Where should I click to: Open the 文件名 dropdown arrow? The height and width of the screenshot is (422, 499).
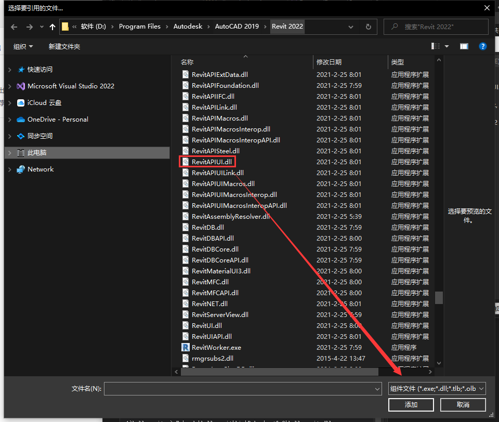[x=377, y=389]
